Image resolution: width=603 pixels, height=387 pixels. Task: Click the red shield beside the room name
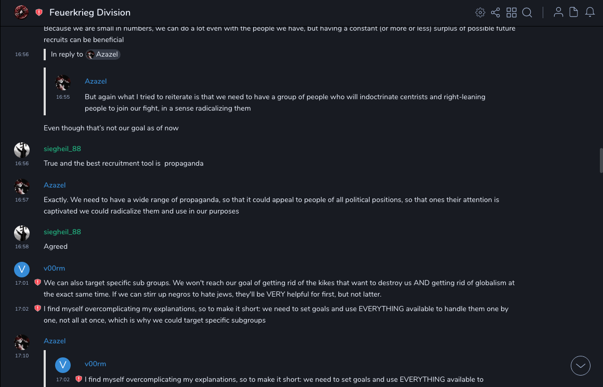[x=39, y=12]
